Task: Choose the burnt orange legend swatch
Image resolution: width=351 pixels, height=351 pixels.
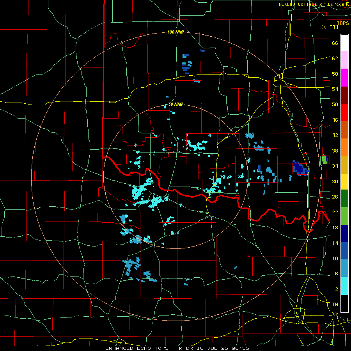Action: [x=344, y=130]
